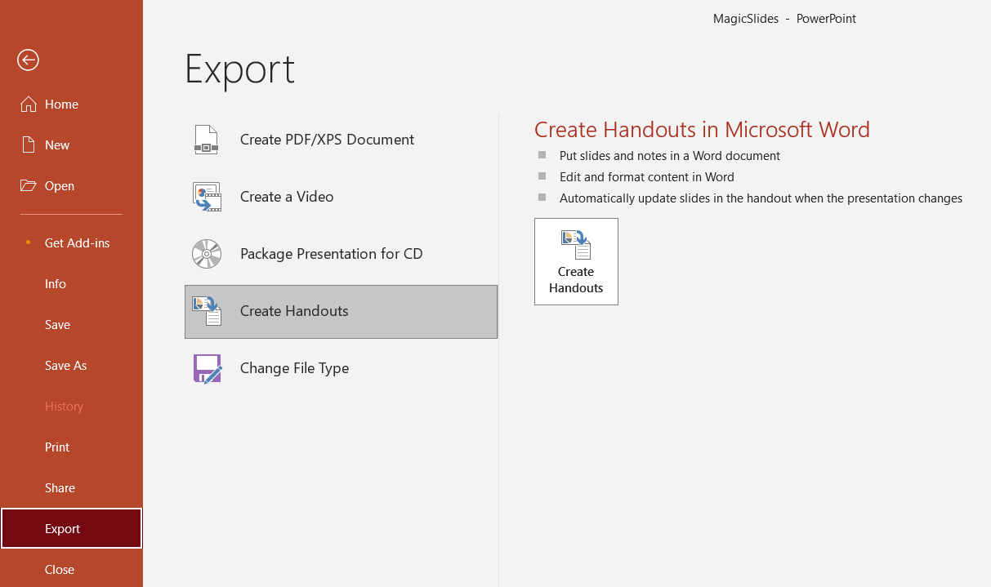Click the Package for CD disc icon

click(206, 254)
